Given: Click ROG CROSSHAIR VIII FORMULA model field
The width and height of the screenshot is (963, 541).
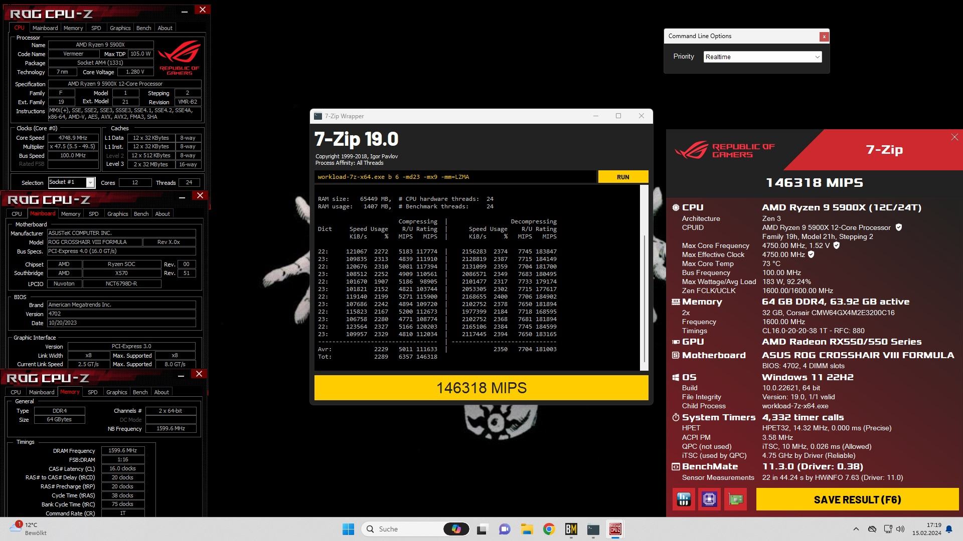Looking at the screenshot, I should (94, 242).
